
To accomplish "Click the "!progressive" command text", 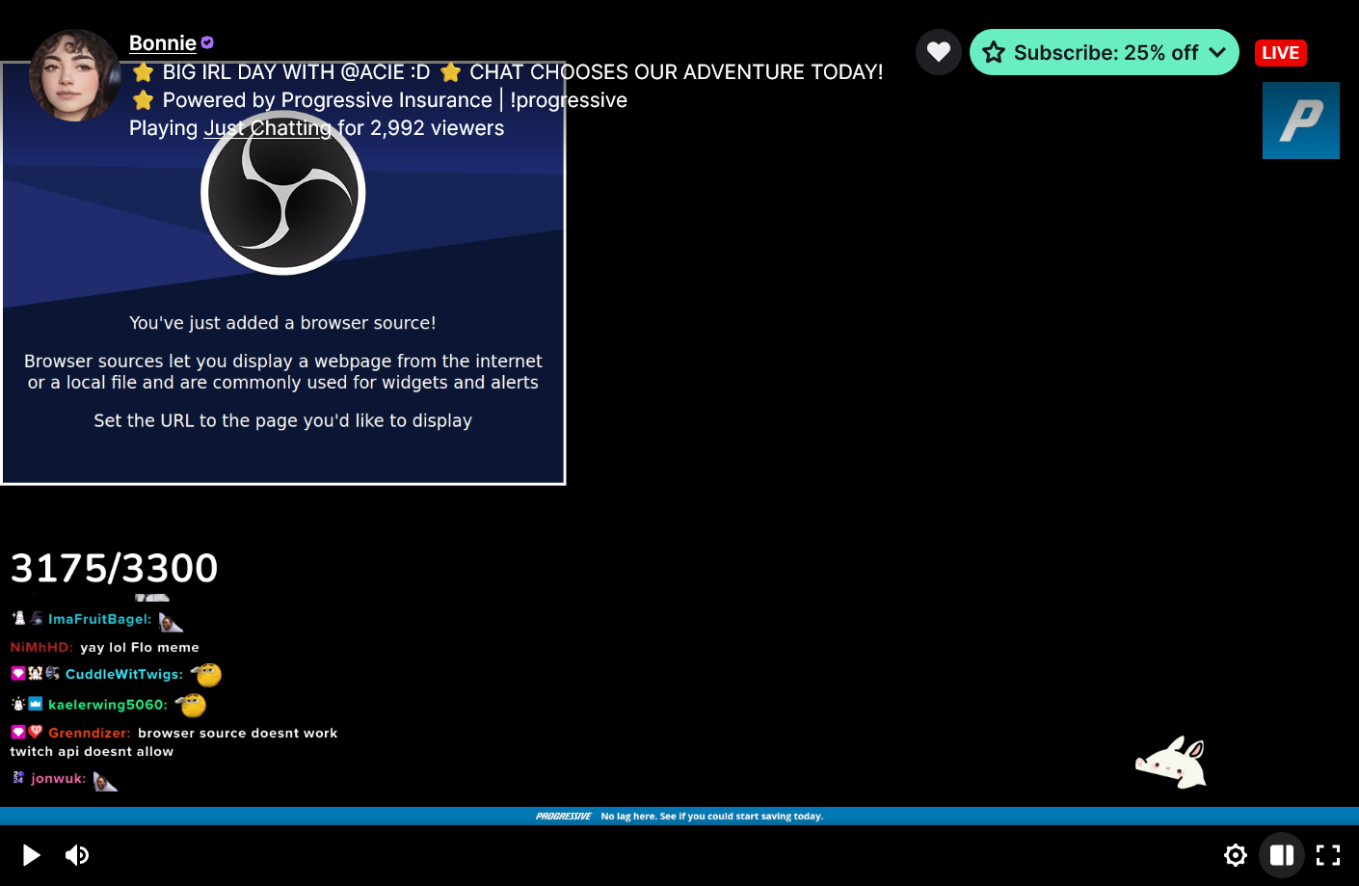I will pos(569,100).
